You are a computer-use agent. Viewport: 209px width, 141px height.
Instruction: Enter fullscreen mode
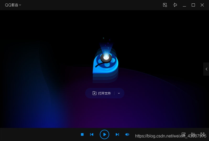(202, 134)
